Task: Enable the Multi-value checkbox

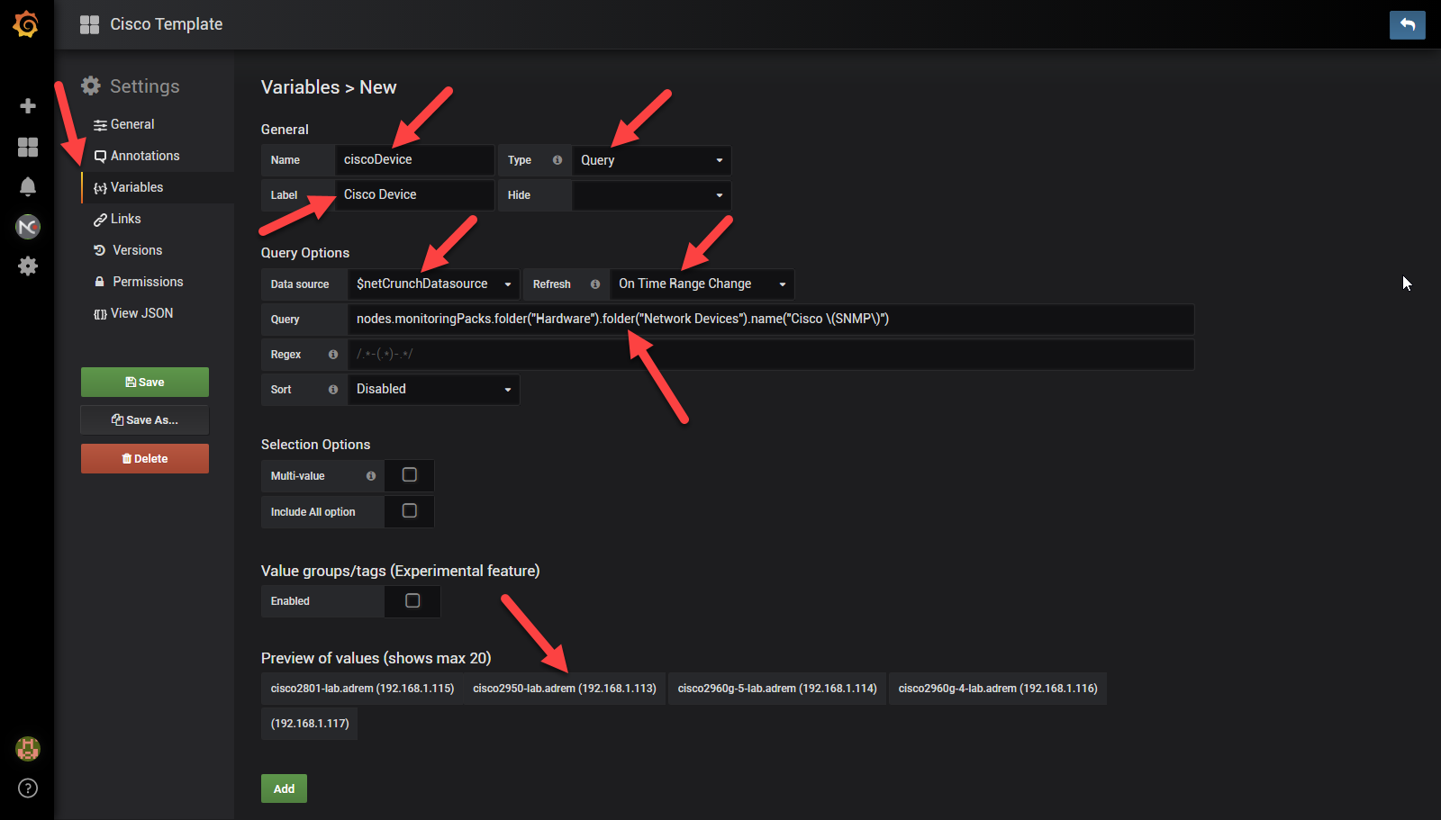Action: pos(410,475)
